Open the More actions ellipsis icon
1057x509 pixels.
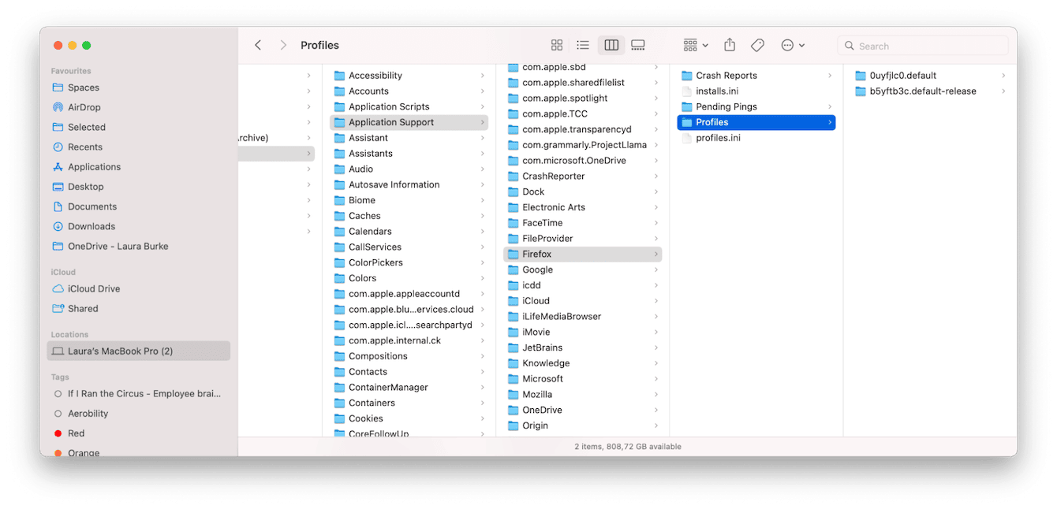pyautogui.click(x=789, y=45)
